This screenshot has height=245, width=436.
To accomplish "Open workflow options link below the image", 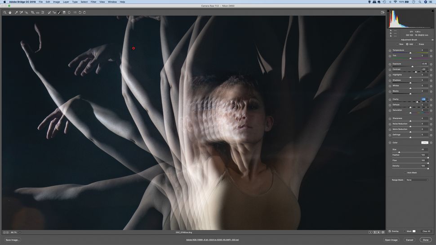I will 213,240.
